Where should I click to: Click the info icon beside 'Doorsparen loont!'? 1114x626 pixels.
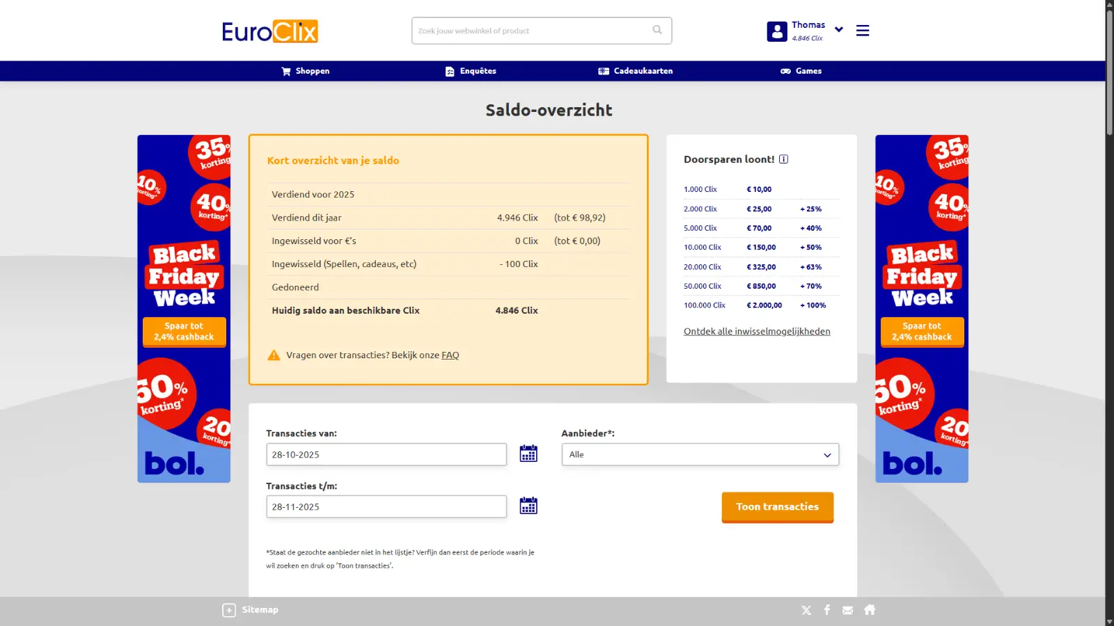784,159
